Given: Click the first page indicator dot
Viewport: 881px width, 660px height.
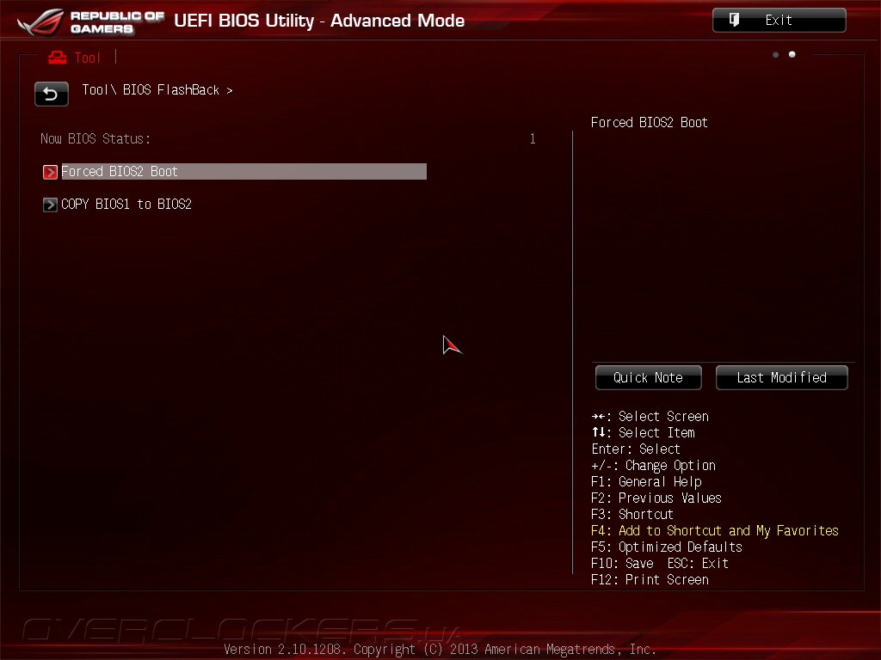Looking at the screenshot, I should click(x=776, y=54).
